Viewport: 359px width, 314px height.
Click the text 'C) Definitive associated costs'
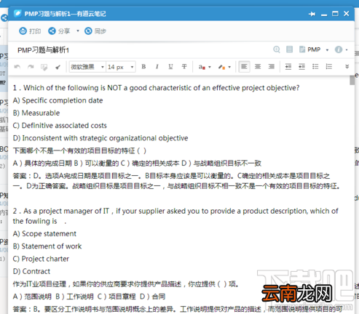pos(60,126)
